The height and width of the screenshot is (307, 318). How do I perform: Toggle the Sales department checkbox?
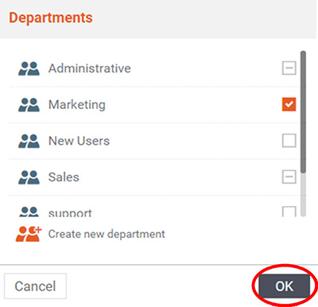[289, 177]
